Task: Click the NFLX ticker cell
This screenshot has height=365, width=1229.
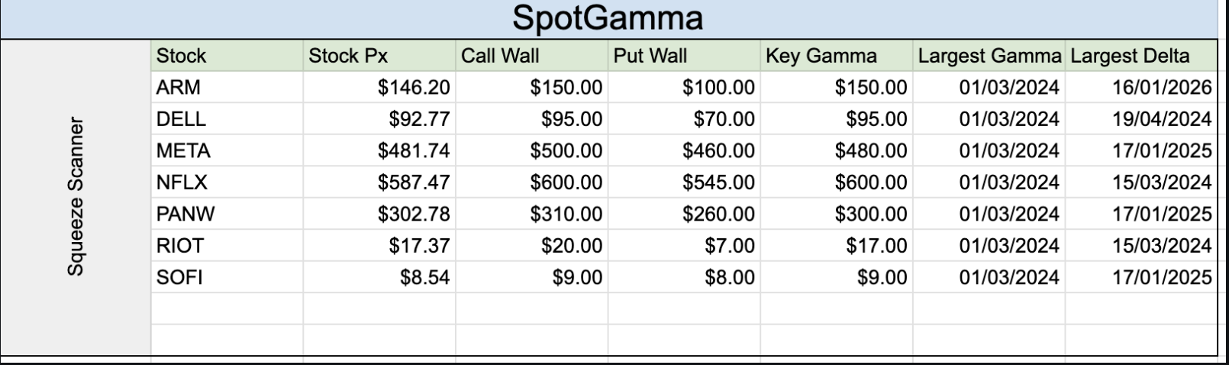Action: coord(226,182)
